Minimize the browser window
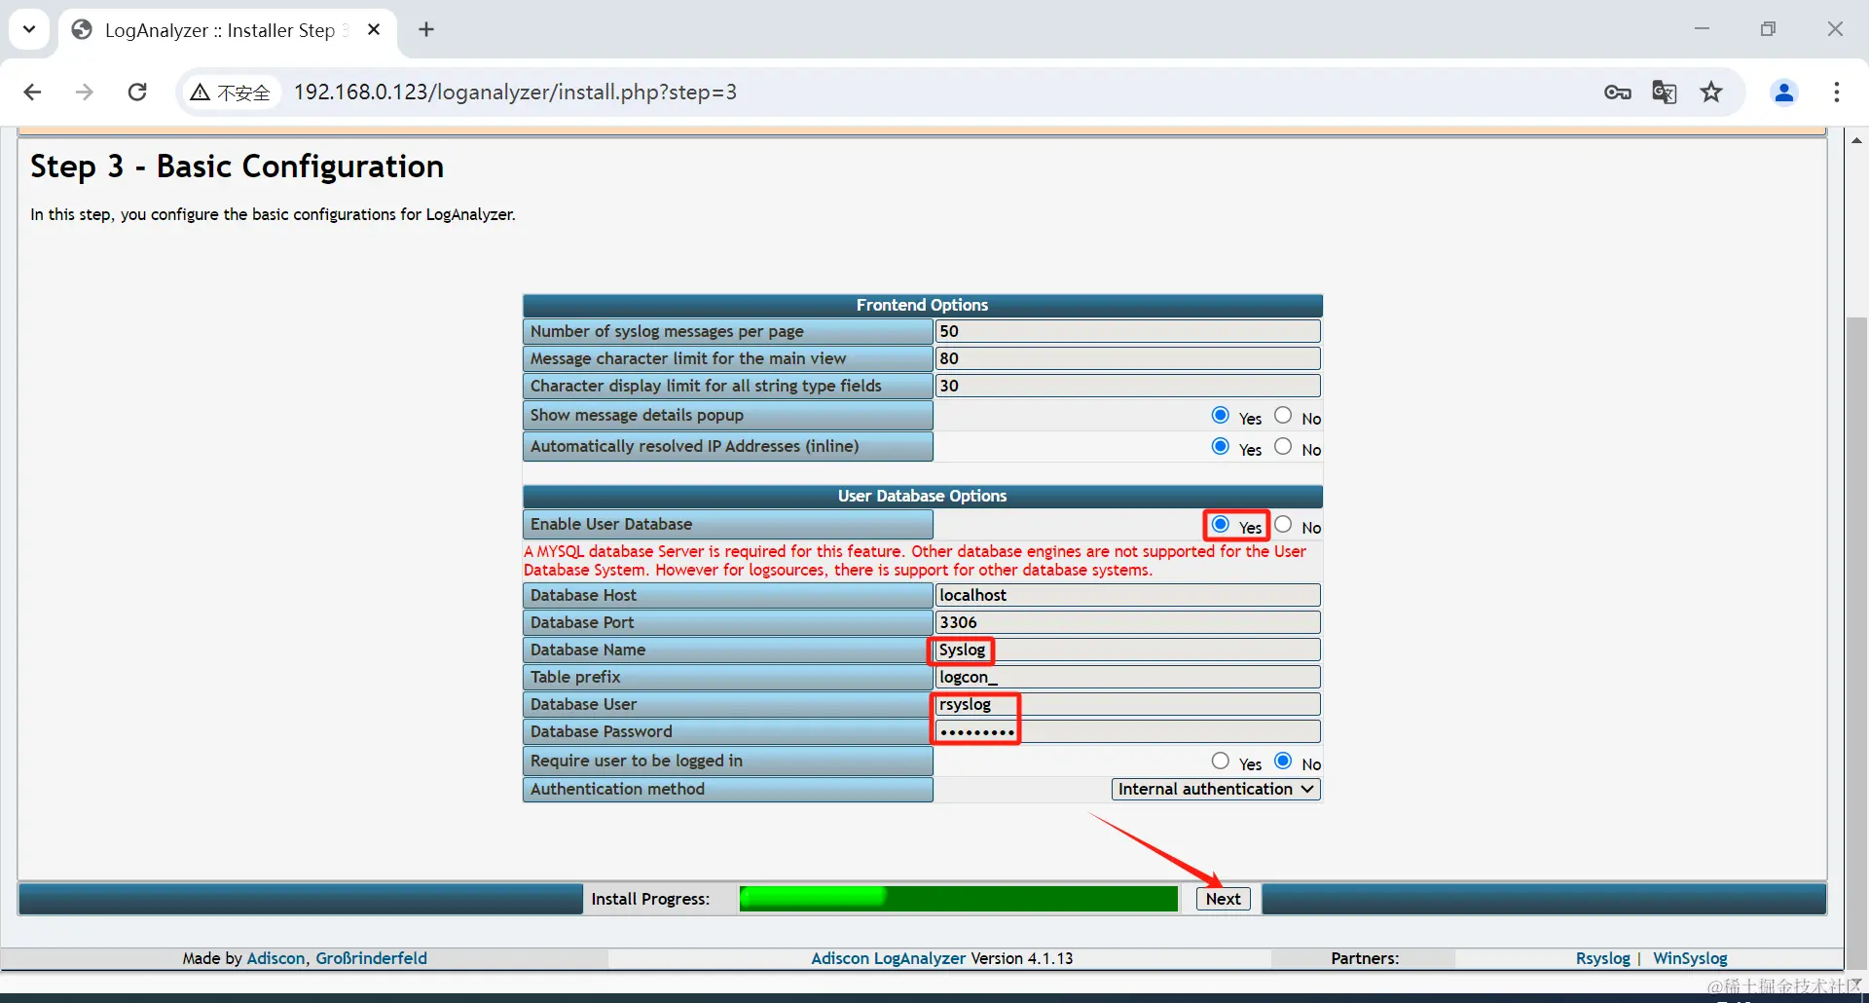This screenshot has width=1869, height=1003. click(x=1702, y=29)
